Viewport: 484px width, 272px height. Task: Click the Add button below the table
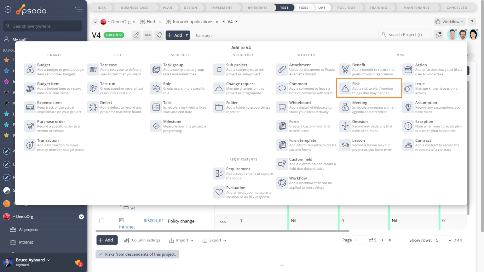(x=107, y=240)
